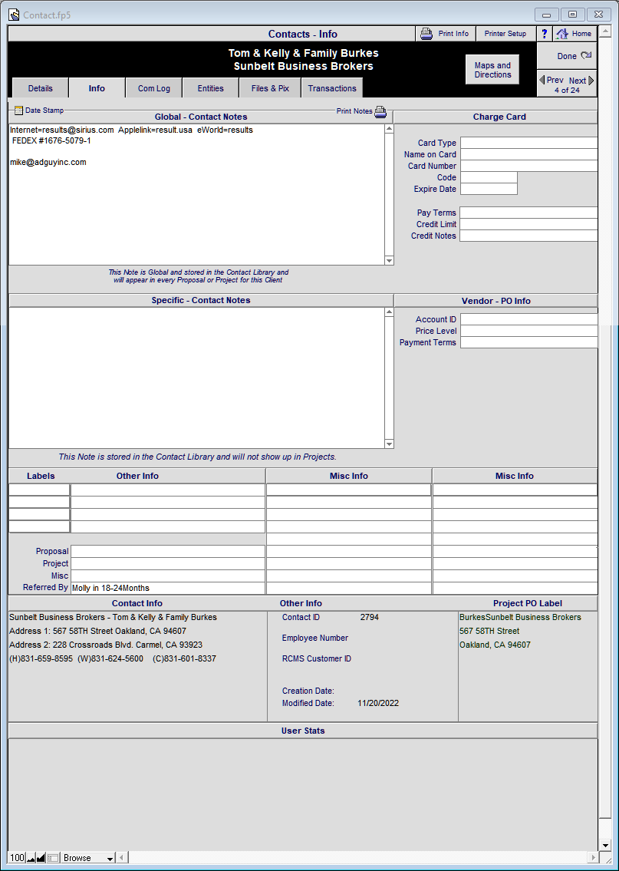Click the Proposal field
The width and height of the screenshot is (619, 871).
[168, 551]
